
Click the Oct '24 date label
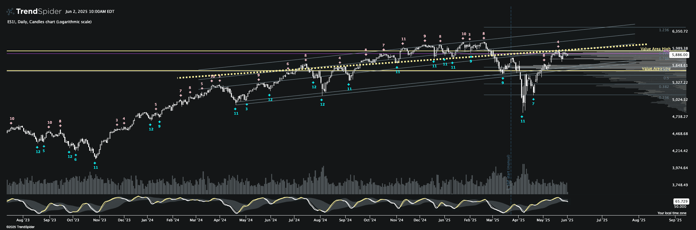(x=370, y=220)
